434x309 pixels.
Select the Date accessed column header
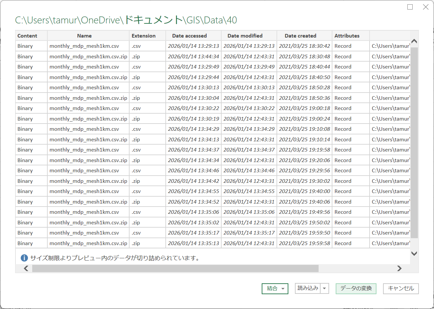click(189, 36)
